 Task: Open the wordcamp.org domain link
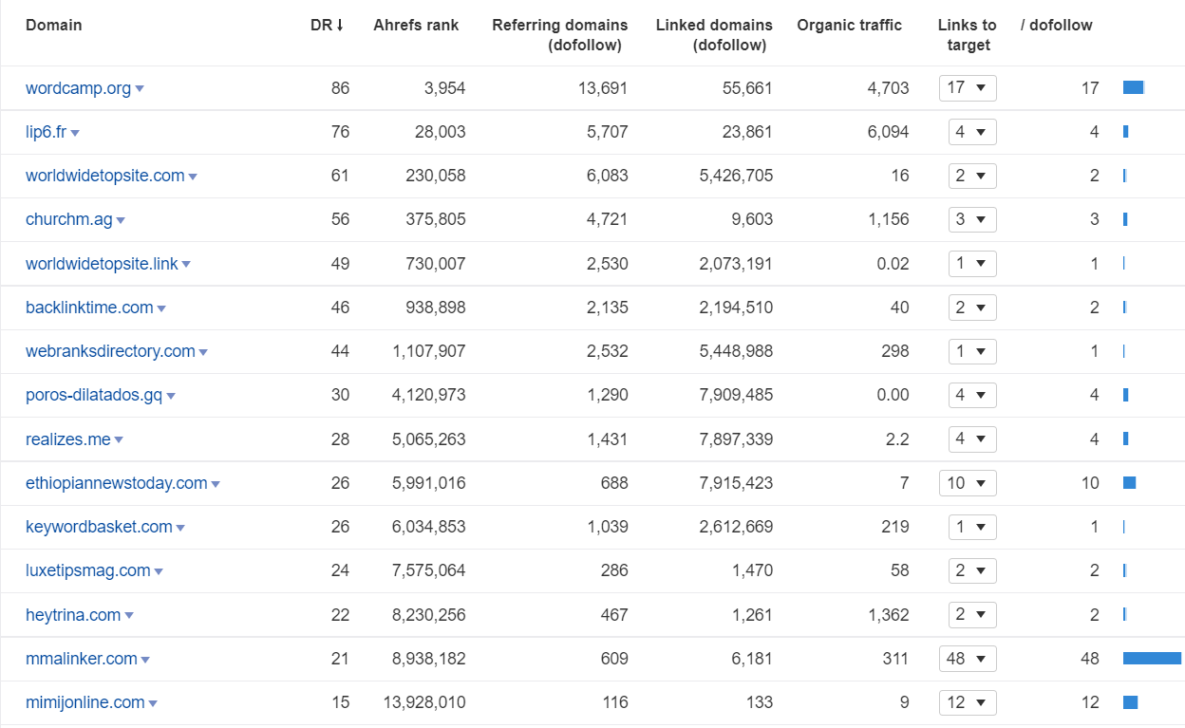[78, 88]
